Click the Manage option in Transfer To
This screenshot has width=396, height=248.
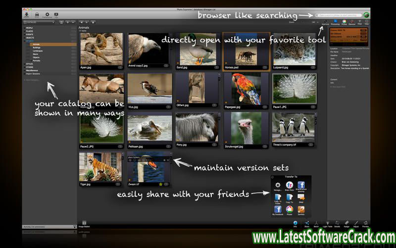click(x=278, y=186)
